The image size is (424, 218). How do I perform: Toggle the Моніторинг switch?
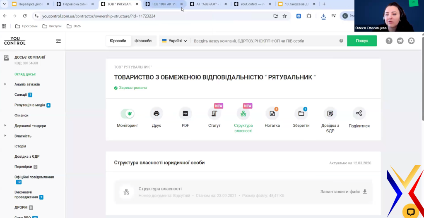127,114
